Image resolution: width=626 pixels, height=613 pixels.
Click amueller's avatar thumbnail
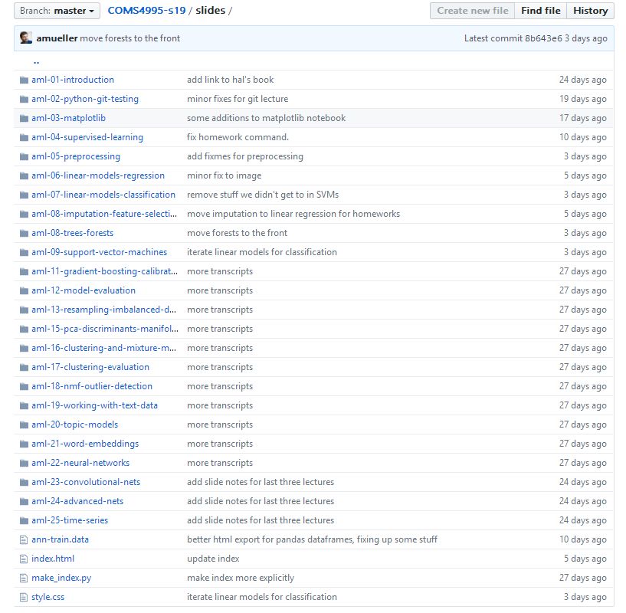click(x=26, y=38)
